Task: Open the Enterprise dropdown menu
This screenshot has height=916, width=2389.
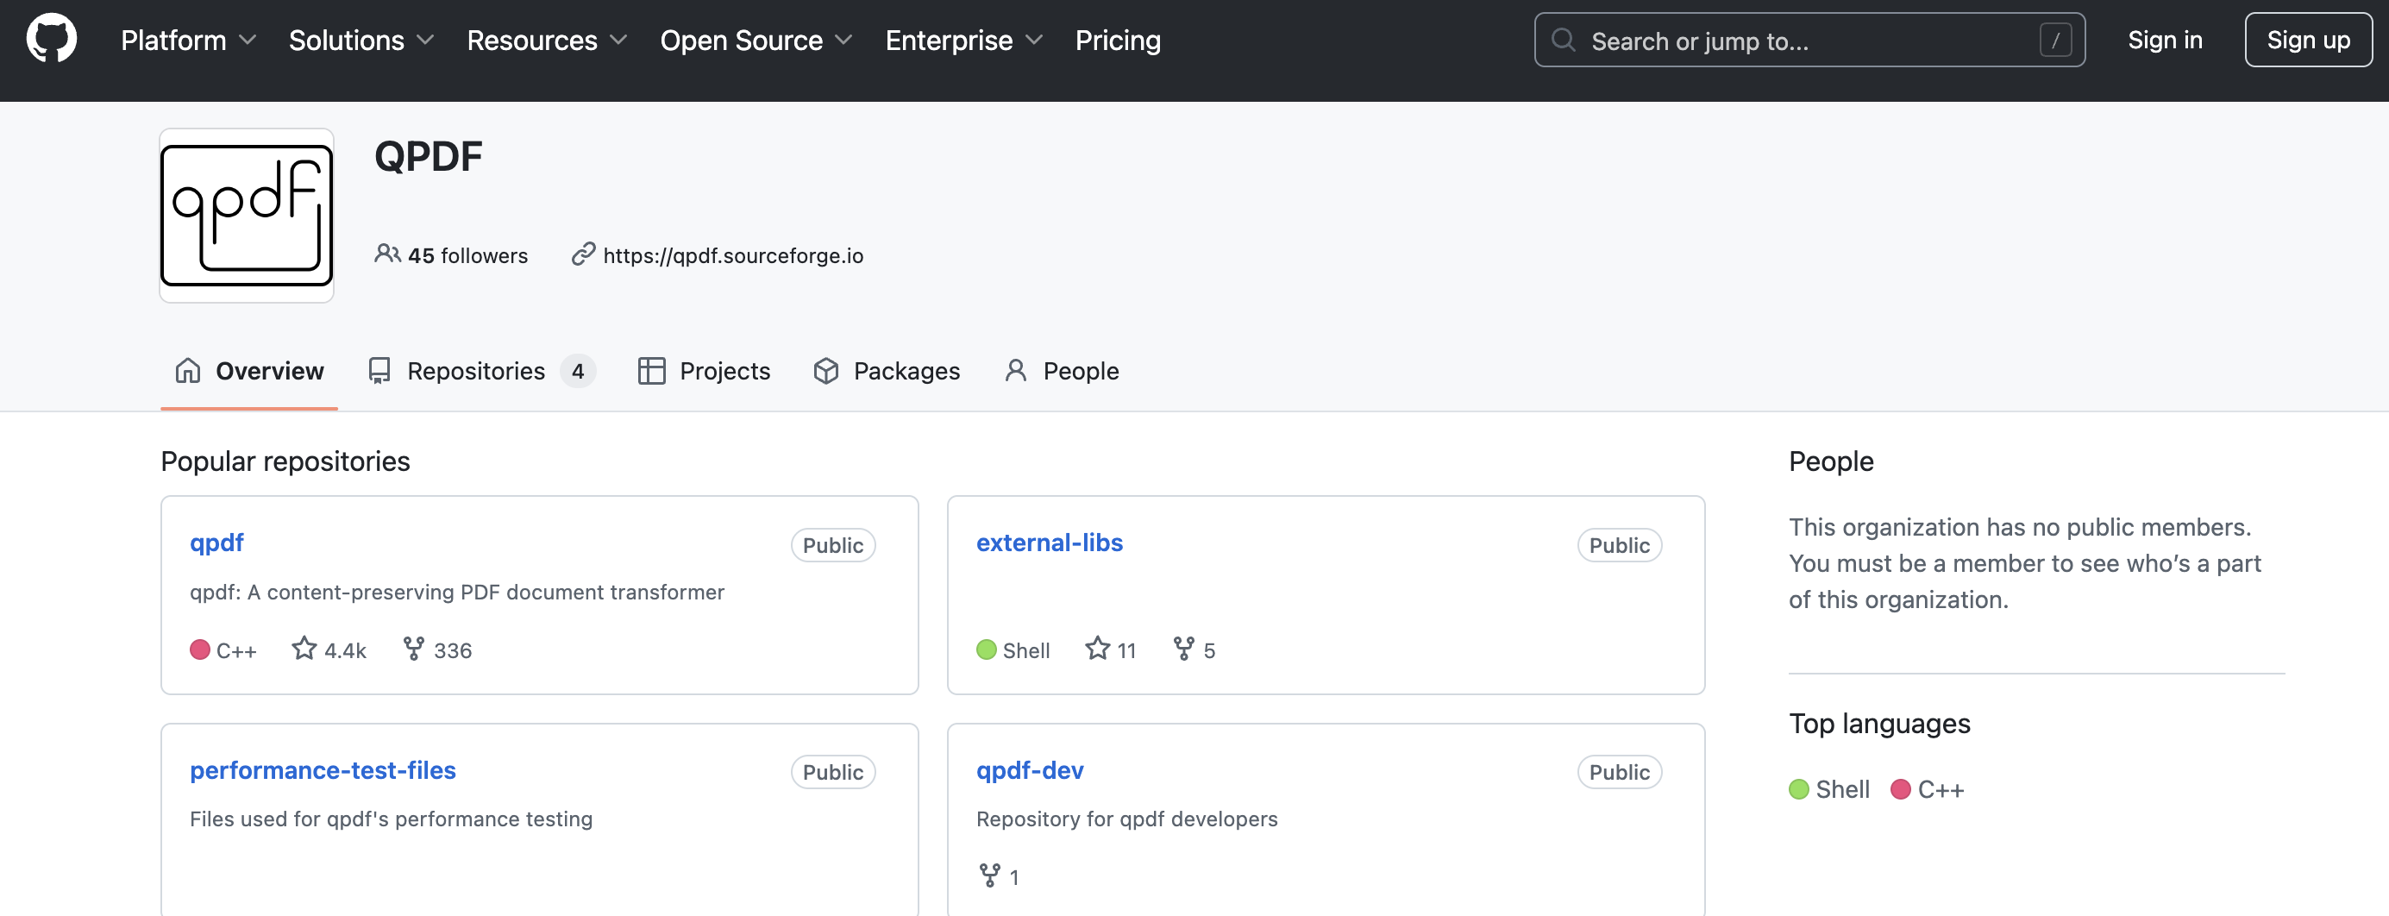Action: pos(963,40)
